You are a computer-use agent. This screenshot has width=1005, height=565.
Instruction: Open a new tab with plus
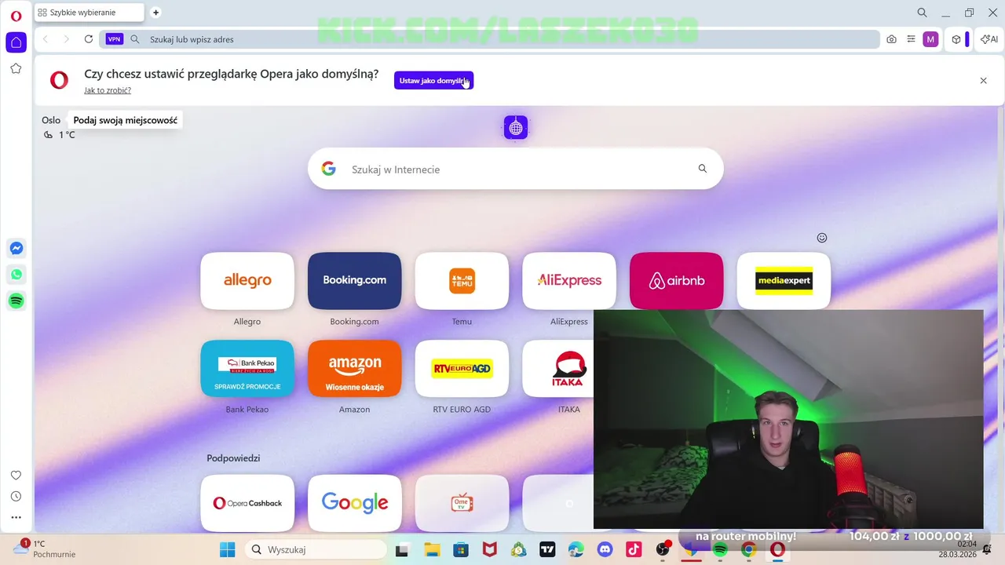(155, 13)
